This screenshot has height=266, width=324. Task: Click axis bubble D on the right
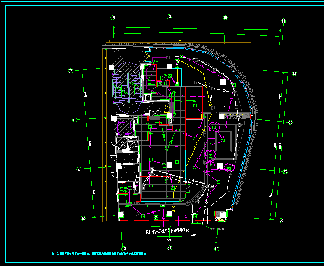tap(285, 172)
